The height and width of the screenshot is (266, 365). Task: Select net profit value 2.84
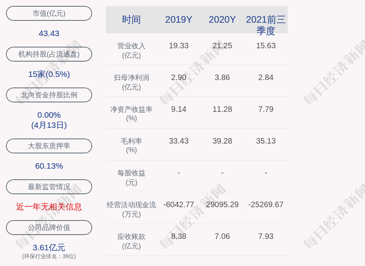pyautogui.click(x=266, y=78)
